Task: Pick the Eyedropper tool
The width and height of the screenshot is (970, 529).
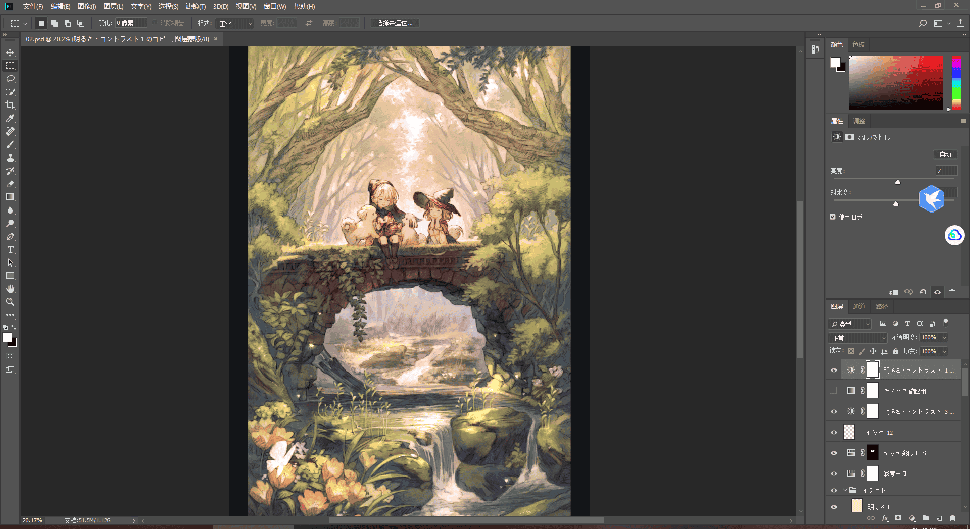Action: (10, 118)
